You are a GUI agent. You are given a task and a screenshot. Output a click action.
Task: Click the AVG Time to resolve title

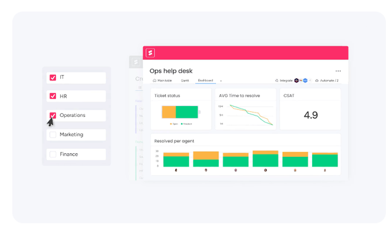(x=240, y=95)
